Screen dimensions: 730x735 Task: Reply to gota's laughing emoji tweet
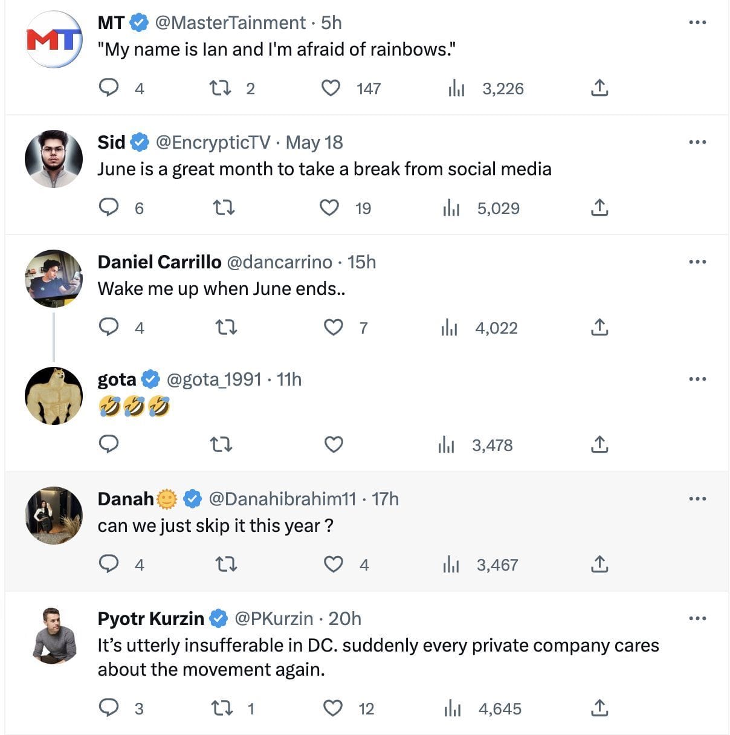click(109, 444)
